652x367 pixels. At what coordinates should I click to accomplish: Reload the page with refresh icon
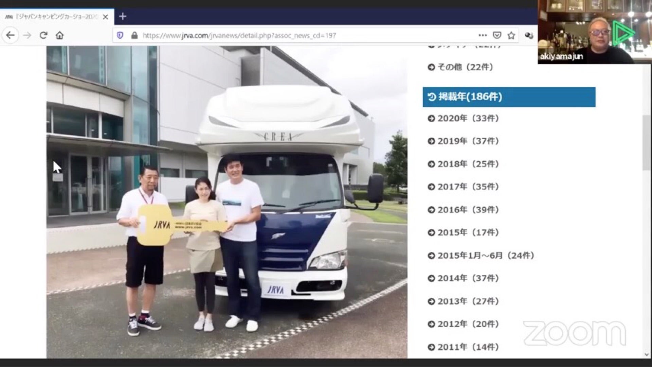[43, 35]
